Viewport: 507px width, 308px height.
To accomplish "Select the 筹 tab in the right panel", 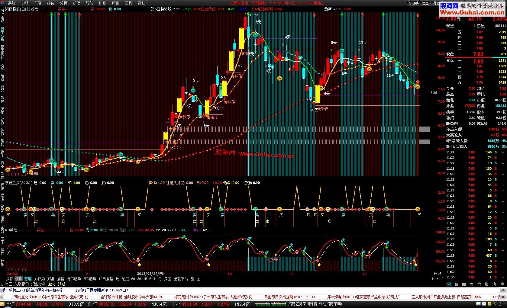I will [502, 284].
